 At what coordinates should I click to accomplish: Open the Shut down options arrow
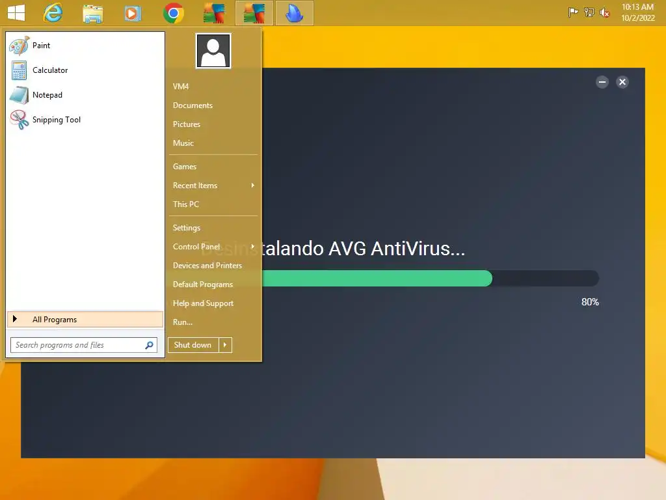coord(226,345)
